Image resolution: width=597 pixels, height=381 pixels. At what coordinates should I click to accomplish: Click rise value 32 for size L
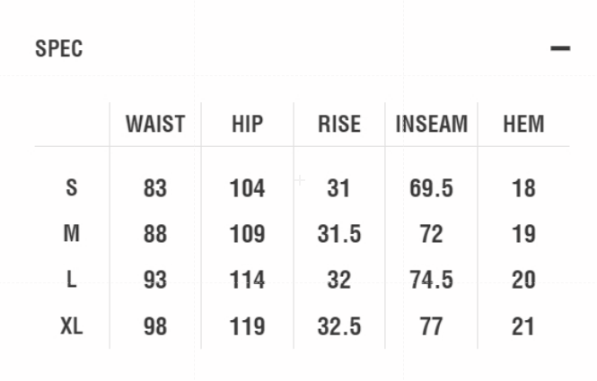click(x=338, y=280)
